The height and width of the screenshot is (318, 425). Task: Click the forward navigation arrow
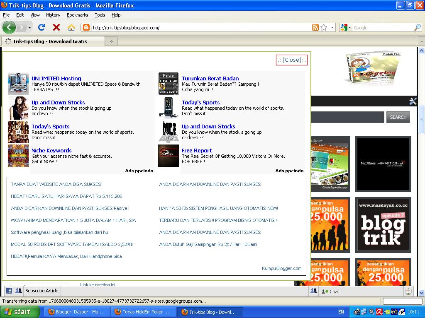click(22, 27)
